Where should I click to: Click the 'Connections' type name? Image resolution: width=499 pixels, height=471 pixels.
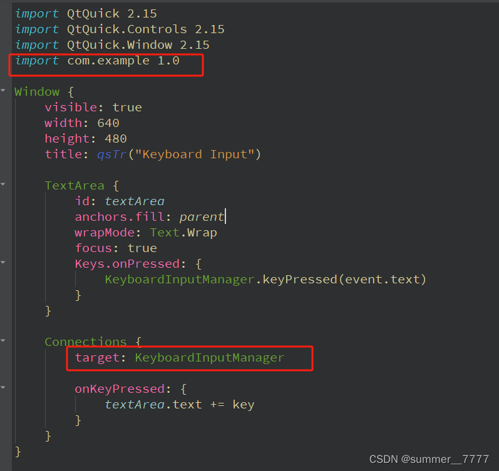(x=86, y=342)
